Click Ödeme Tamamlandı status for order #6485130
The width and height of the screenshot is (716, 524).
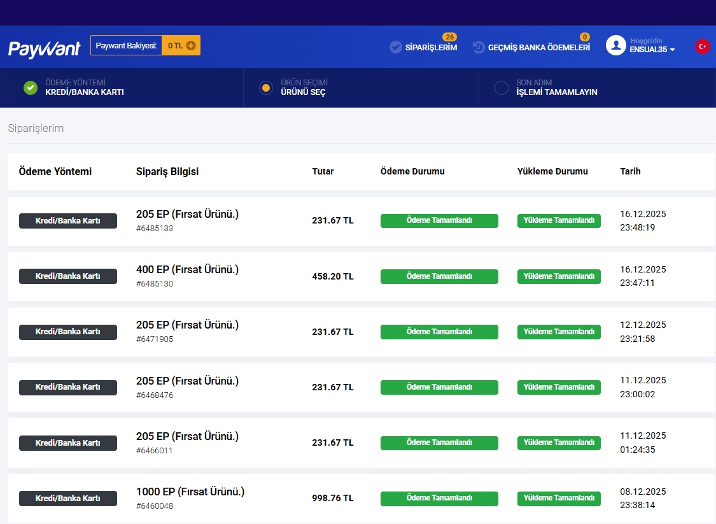(439, 276)
